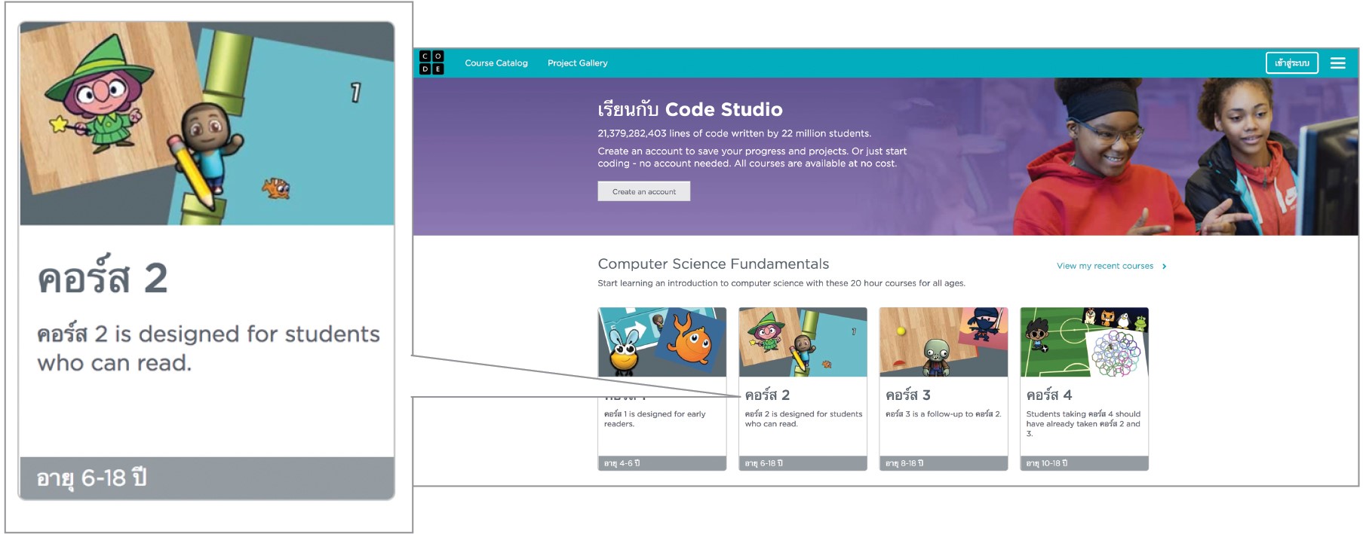Open Course 4 soccer field thumbnail
1363x534 pixels.
1084,342
